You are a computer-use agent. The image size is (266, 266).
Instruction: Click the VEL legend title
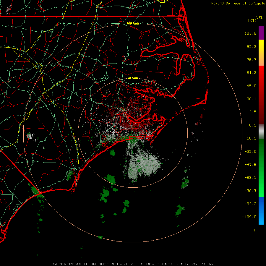259,18
